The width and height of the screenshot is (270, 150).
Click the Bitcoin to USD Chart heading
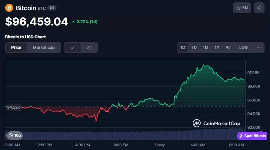point(25,37)
